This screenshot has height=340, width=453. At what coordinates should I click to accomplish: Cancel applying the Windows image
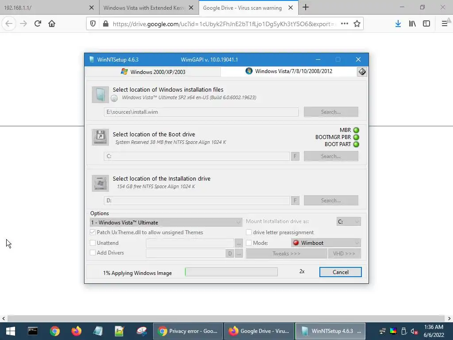pyautogui.click(x=340, y=272)
